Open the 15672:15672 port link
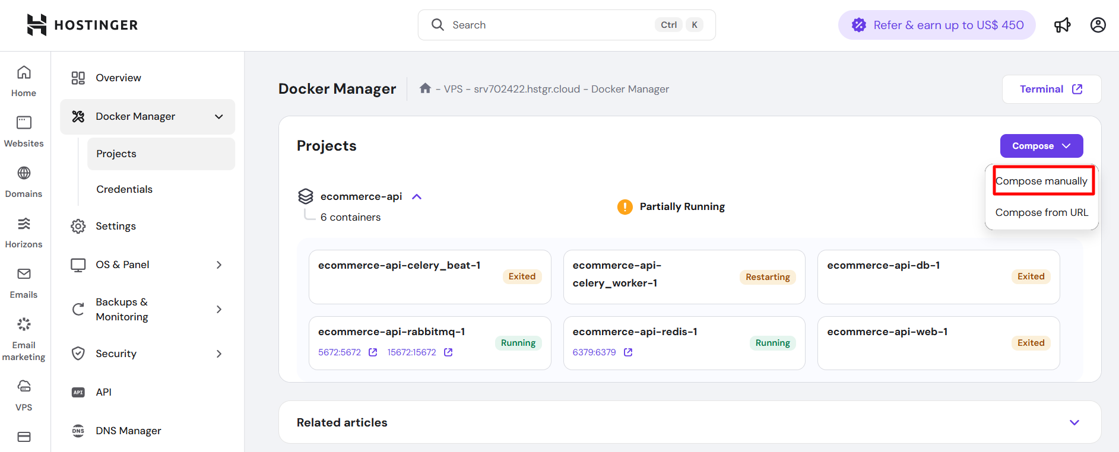 coord(411,352)
